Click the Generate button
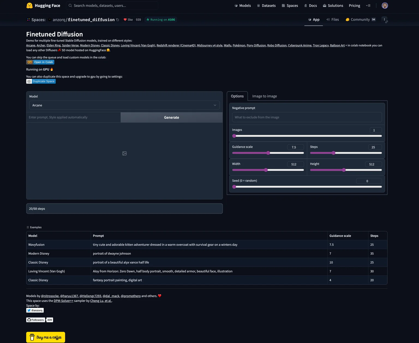Viewport: 419px width, 343px height. point(172,117)
